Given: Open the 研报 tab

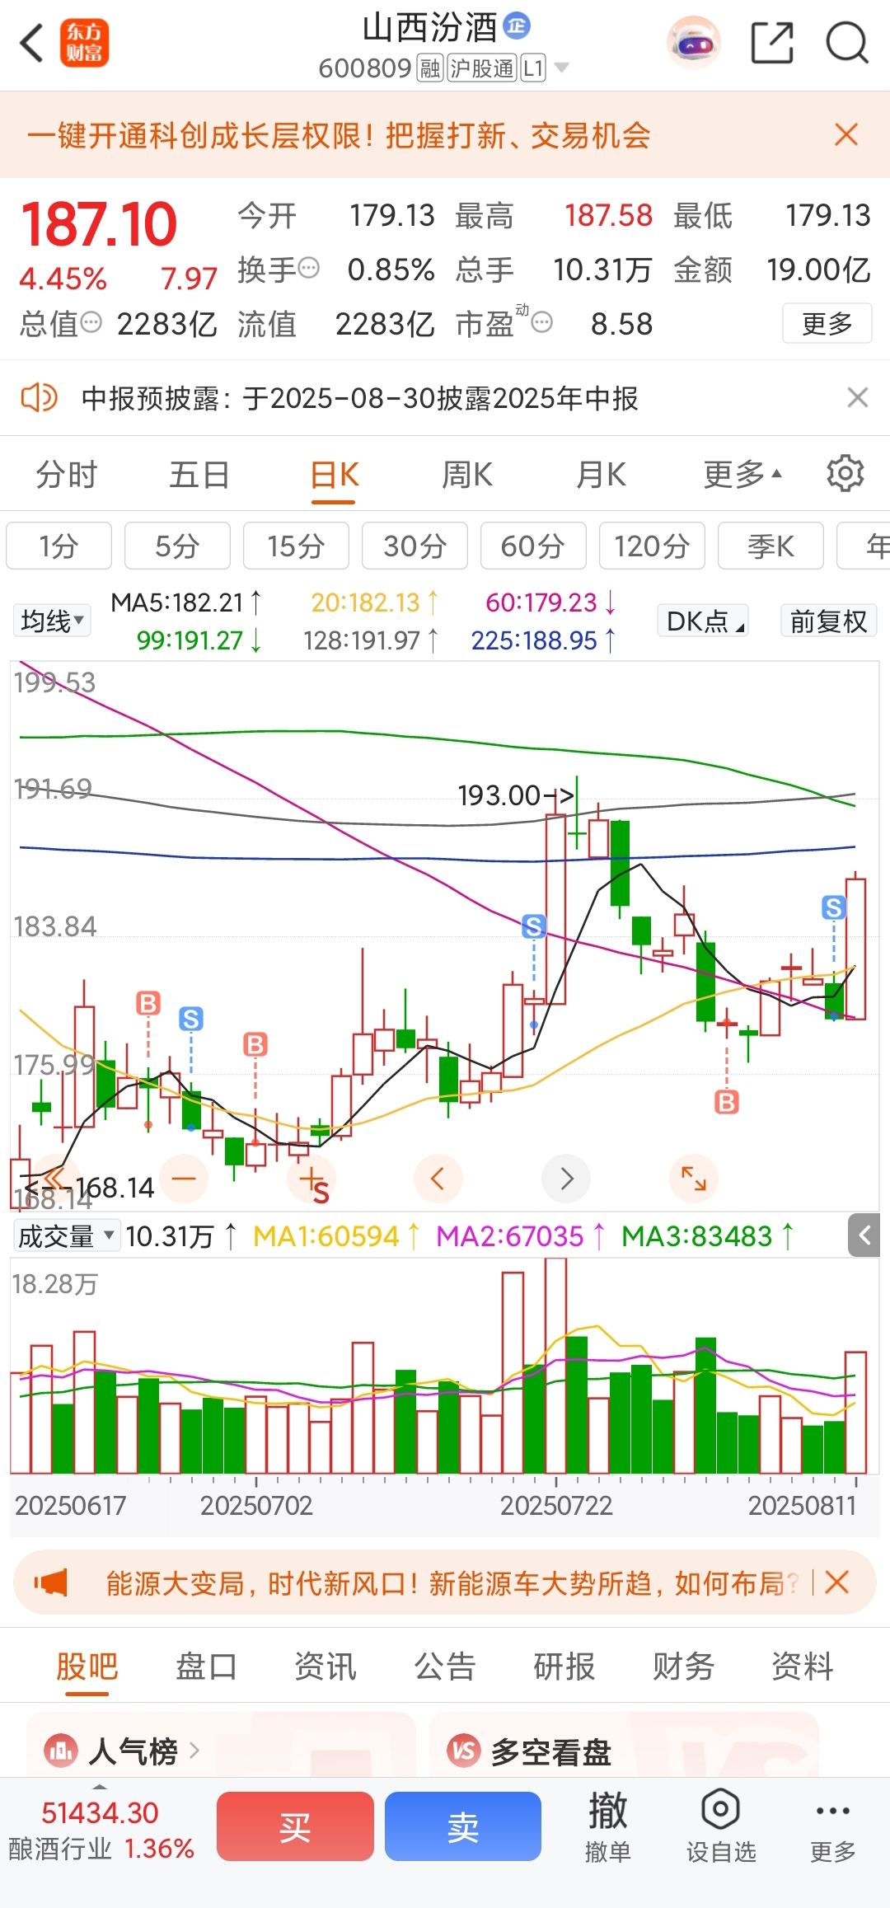Looking at the screenshot, I should coord(564,1666).
